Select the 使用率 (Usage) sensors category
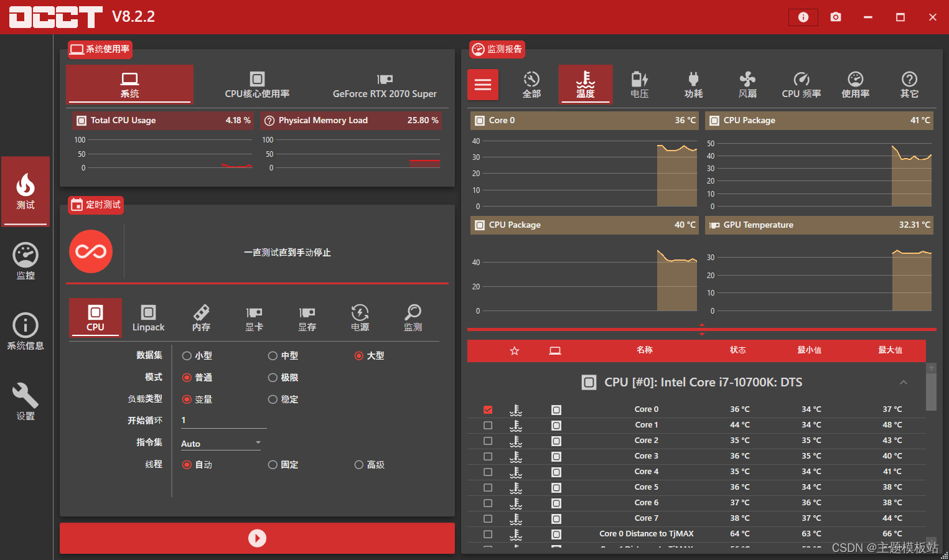Image resolution: width=949 pixels, height=560 pixels. tap(856, 85)
